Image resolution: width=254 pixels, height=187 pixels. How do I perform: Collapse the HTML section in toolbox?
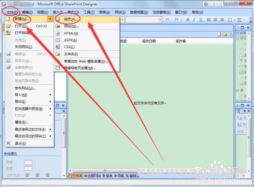pos(237,33)
